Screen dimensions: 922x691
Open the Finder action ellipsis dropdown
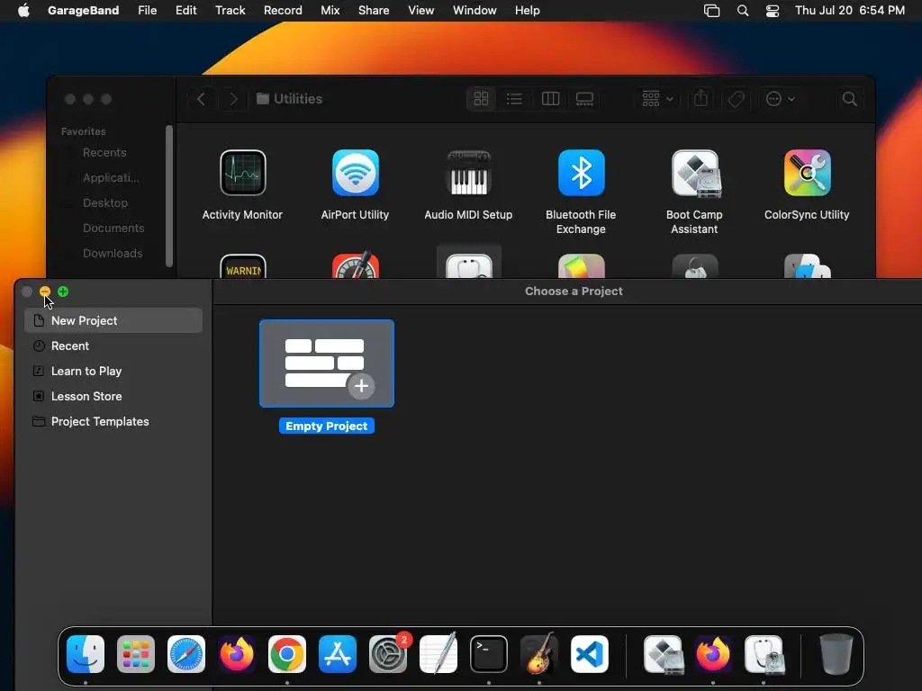[781, 99]
